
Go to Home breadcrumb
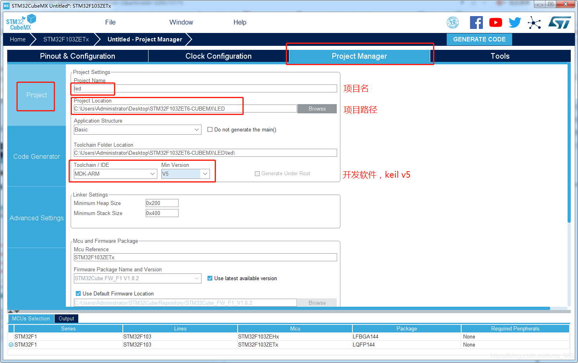pos(18,39)
